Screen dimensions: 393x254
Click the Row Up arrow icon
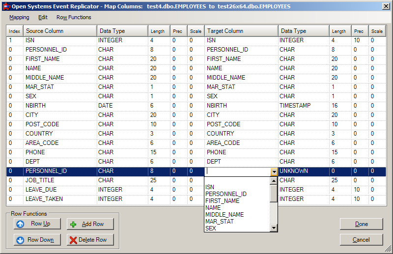coord(20,224)
